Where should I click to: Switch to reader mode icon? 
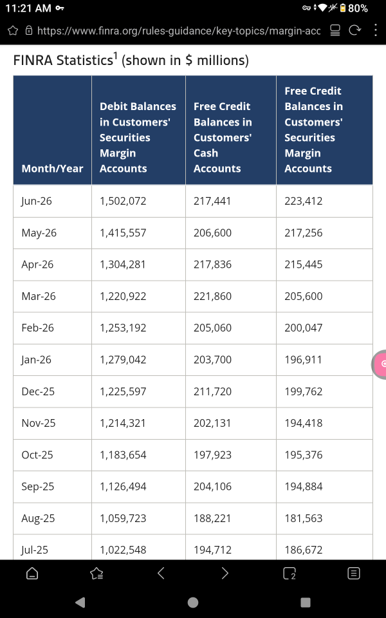[x=335, y=31]
